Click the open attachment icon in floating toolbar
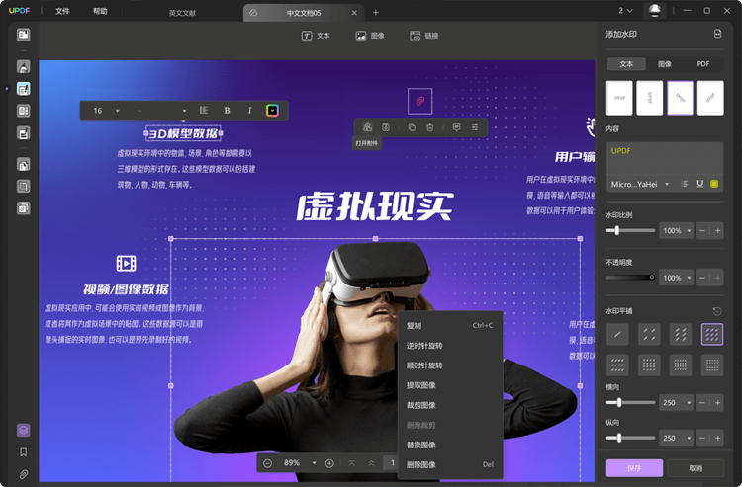Screen dimensions: 742x487 (367, 127)
